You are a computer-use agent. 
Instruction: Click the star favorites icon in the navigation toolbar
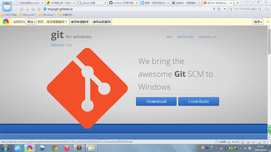tap(33, 9)
